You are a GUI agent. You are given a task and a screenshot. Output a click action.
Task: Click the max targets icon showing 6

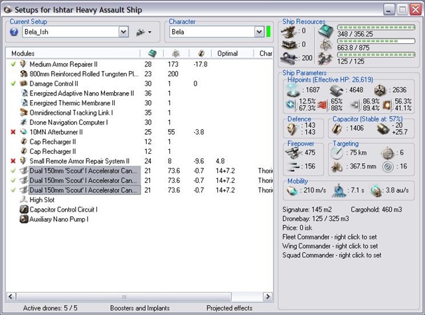pos(388,153)
